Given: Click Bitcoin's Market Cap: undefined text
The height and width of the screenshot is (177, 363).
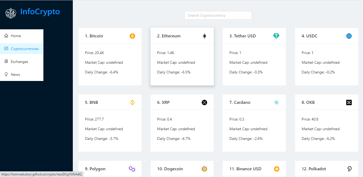Looking at the screenshot, I should tap(104, 62).
